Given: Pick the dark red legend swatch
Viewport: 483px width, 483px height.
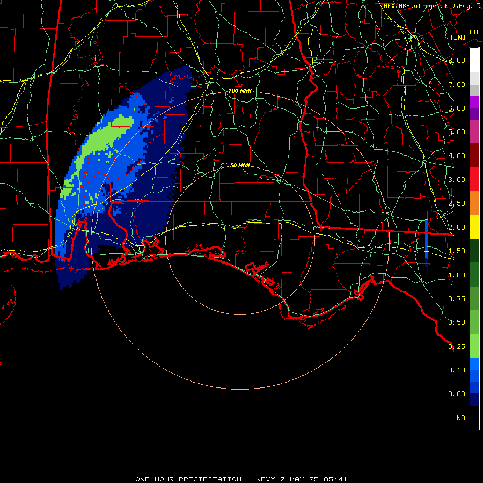Looking at the screenshot, I should (474, 156).
